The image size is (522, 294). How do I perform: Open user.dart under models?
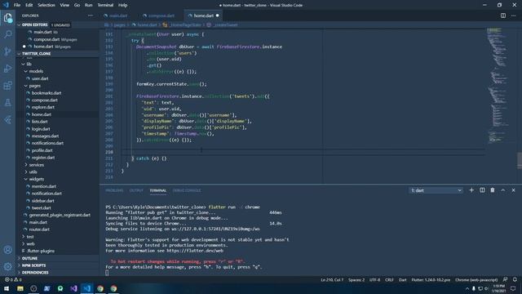click(40, 78)
